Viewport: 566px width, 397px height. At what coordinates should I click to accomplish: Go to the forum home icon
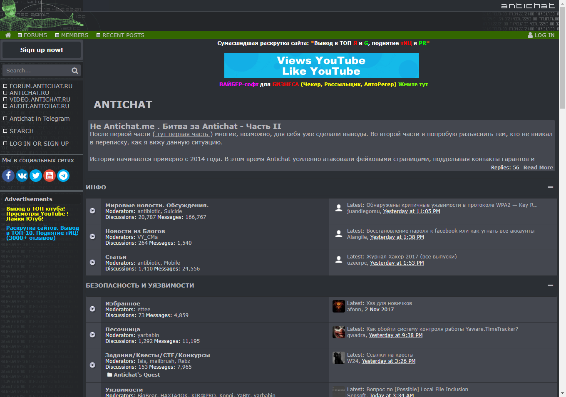pyautogui.click(x=8, y=35)
